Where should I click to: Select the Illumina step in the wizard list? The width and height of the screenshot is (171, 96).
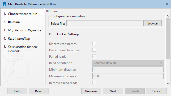(14, 22)
